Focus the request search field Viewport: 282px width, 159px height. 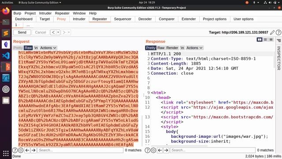pos(80,150)
